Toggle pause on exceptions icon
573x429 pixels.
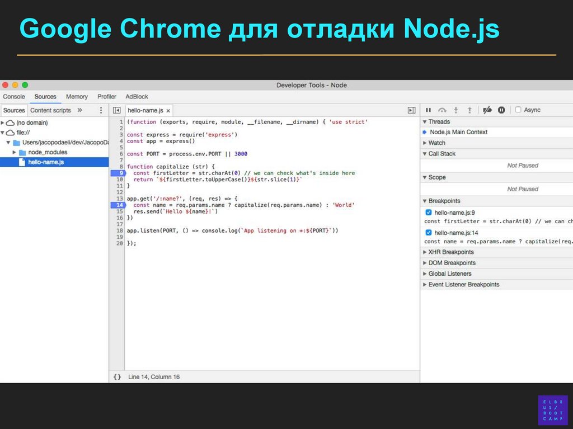[501, 110]
